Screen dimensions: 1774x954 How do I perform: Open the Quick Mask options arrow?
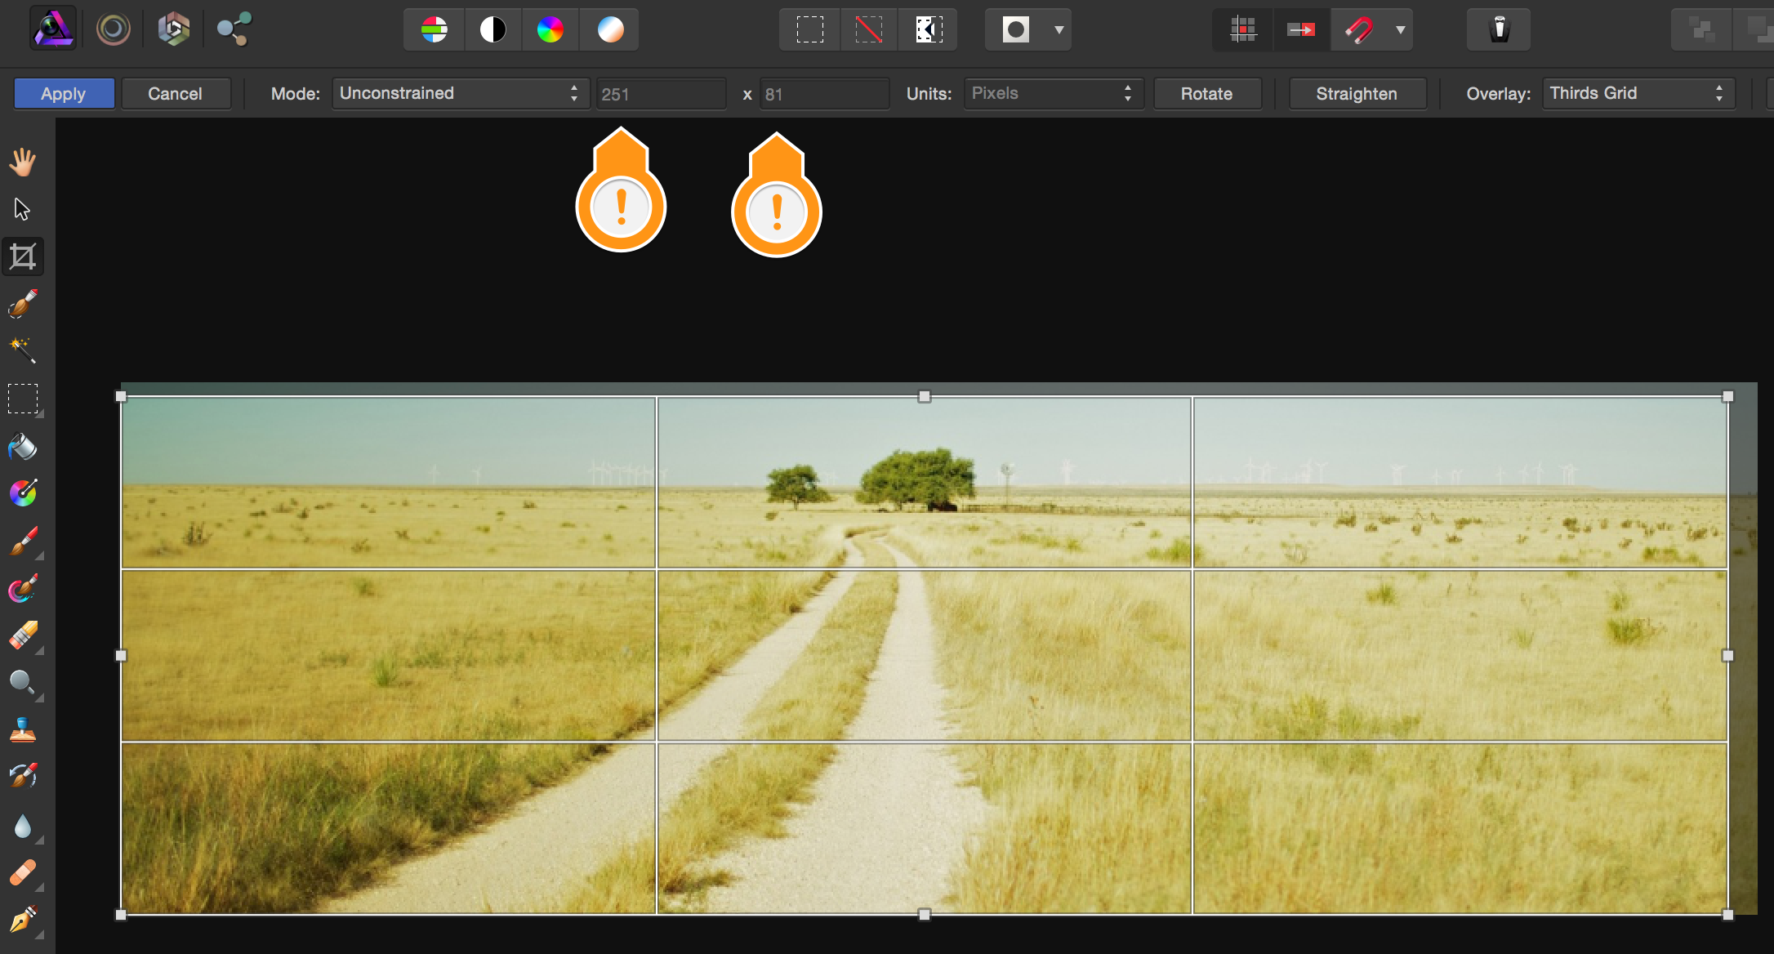click(x=1059, y=30)
